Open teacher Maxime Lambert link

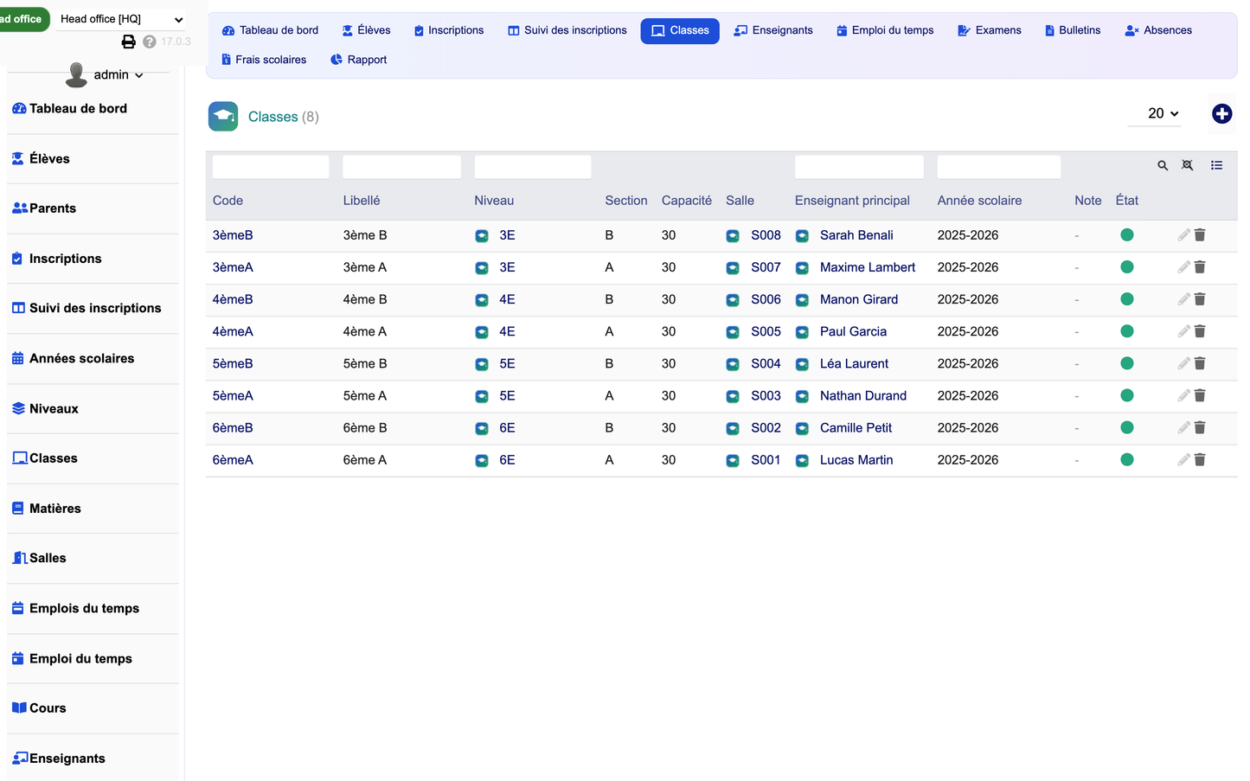pyautogui.click(x=868, y=267)
